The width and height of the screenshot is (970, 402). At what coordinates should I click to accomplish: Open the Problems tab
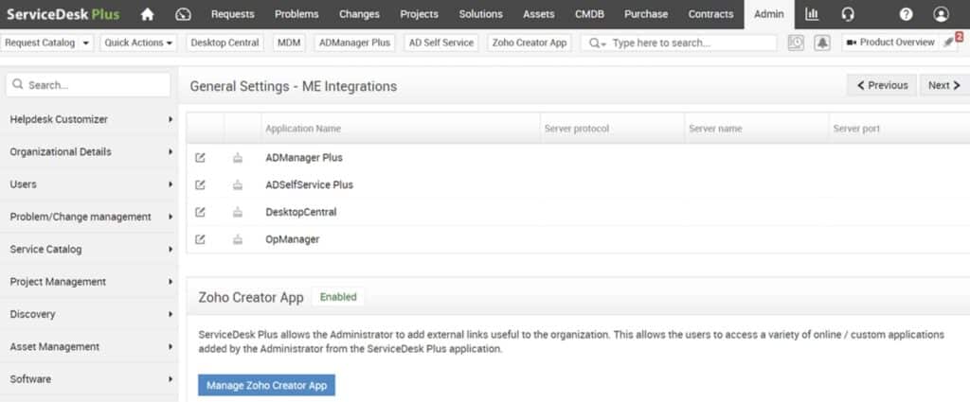pyautogui.click(x=296, y=14)
